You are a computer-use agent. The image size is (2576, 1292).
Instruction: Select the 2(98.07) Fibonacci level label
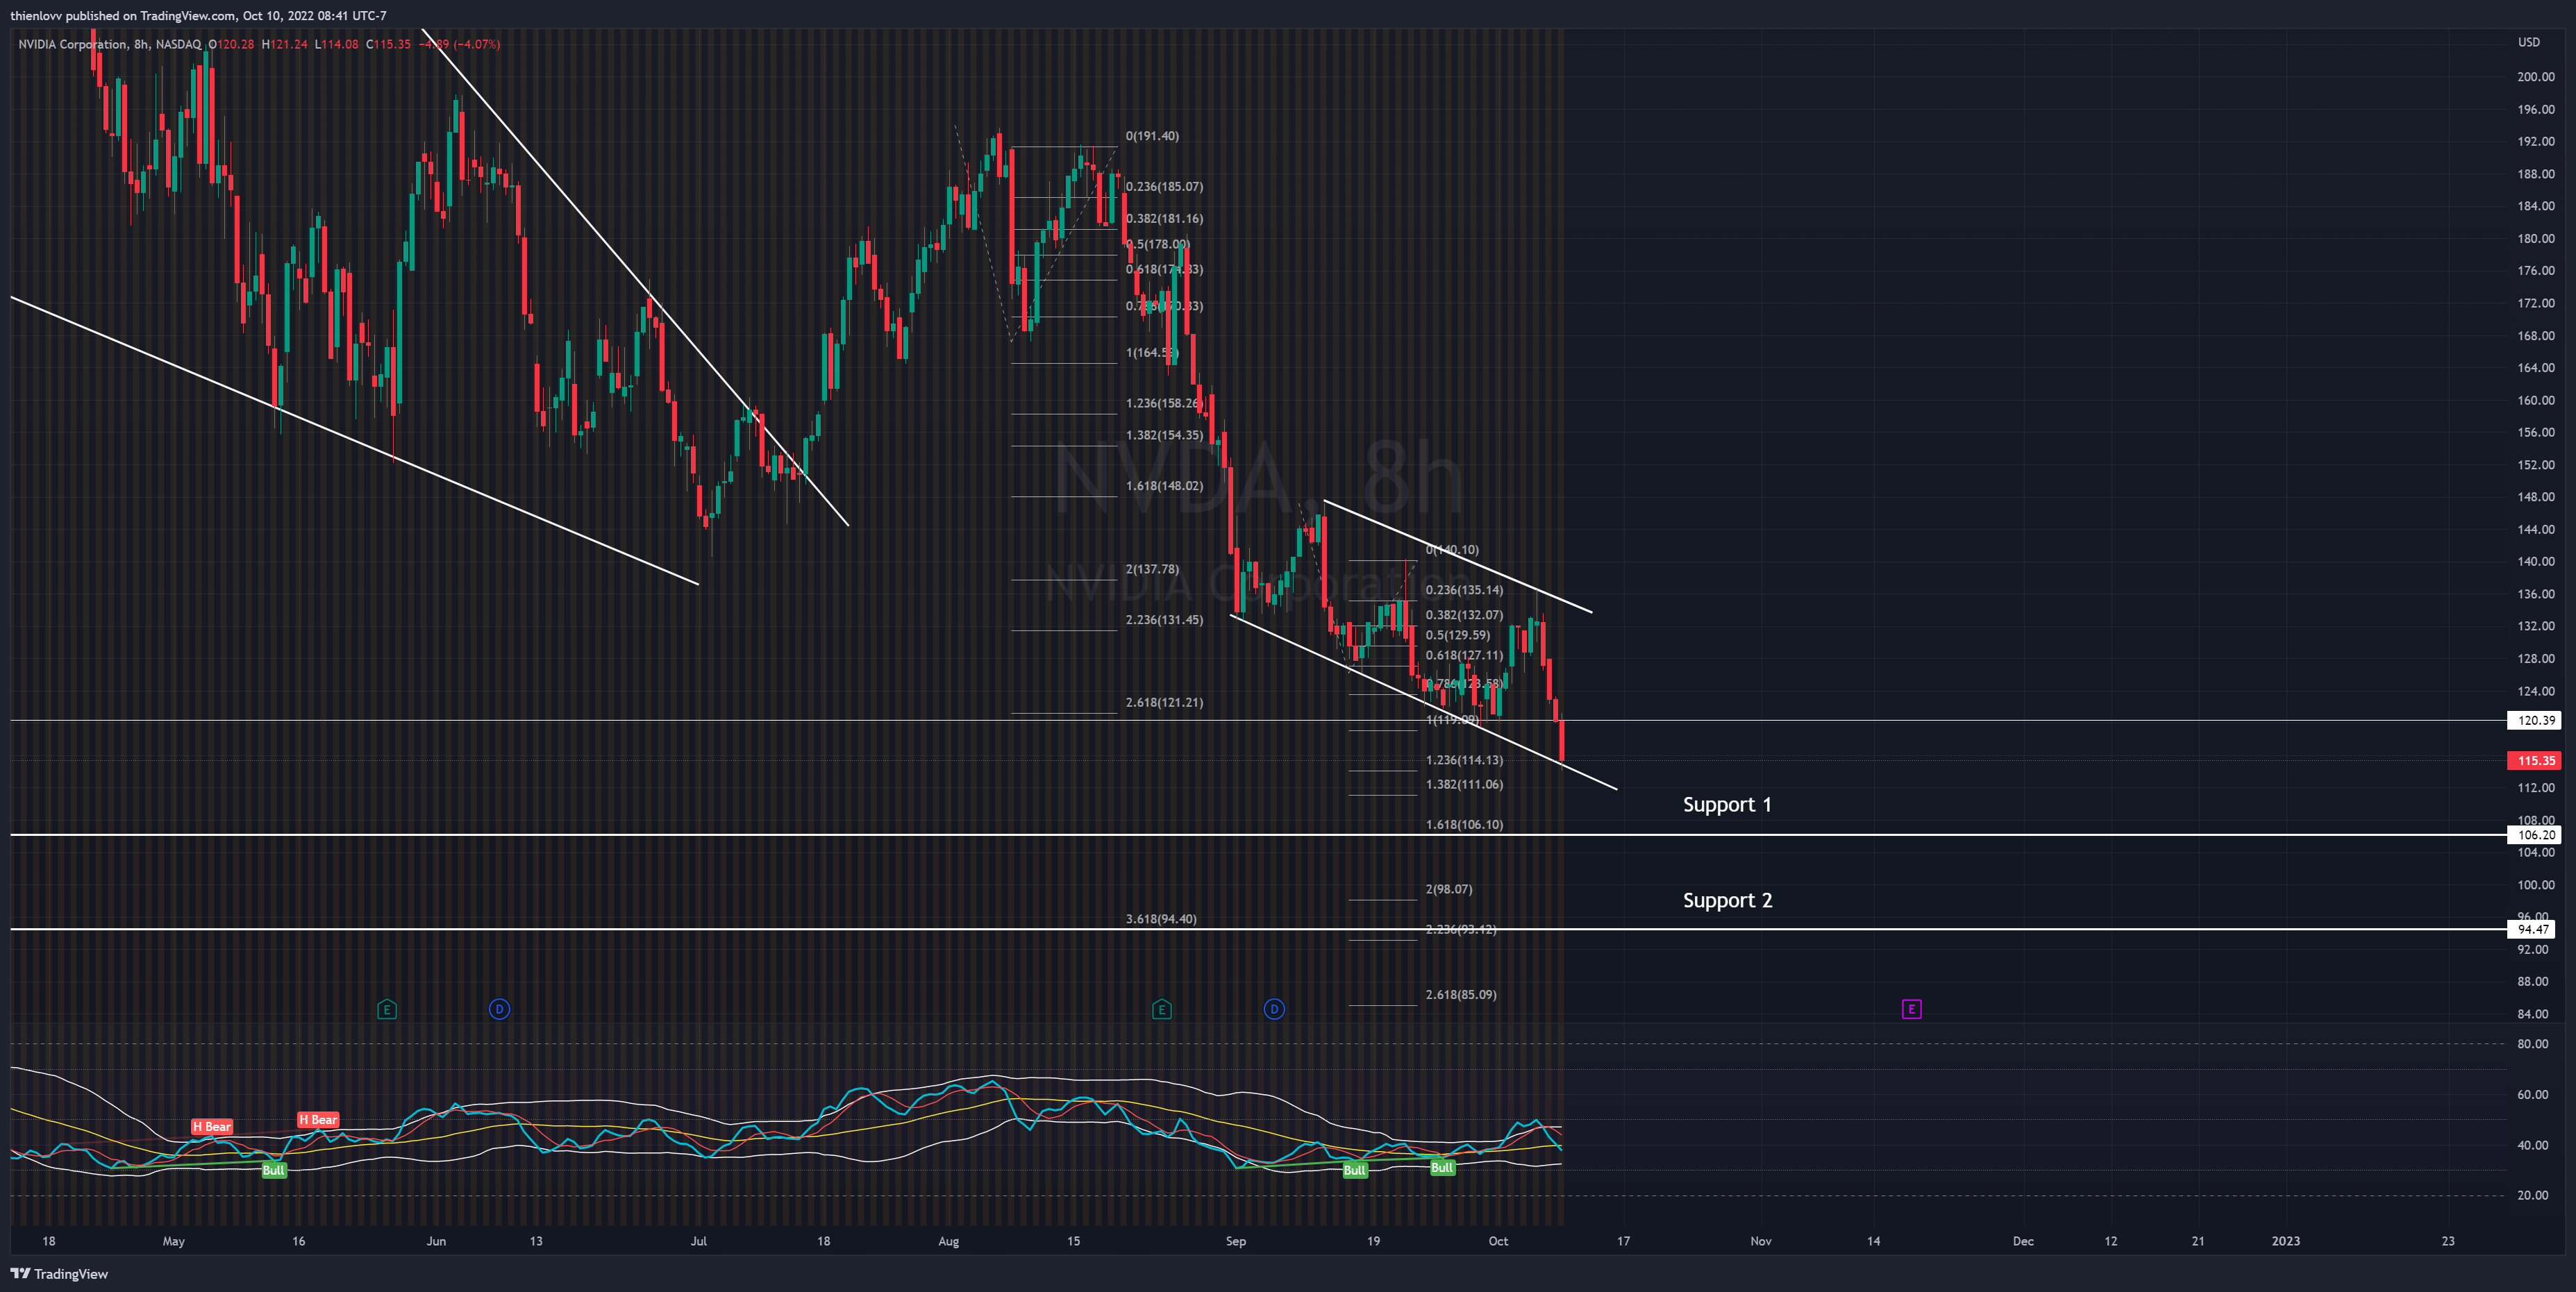click(x=1449, y=889)
